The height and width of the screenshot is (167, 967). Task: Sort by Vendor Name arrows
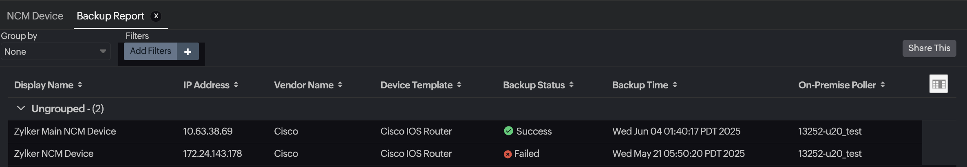click(x=340, y=85)
